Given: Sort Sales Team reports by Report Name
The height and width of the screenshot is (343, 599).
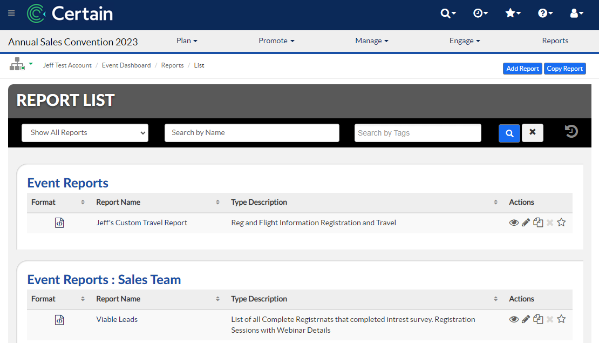Looking at the screenshot, I should [x=217, y=299].
